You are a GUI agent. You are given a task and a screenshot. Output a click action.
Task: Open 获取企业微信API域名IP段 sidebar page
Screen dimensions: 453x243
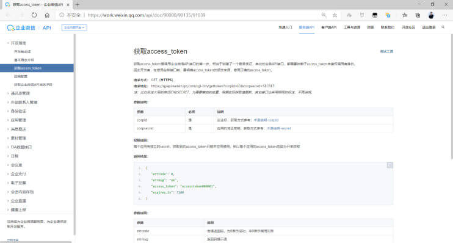pos(33,85)
